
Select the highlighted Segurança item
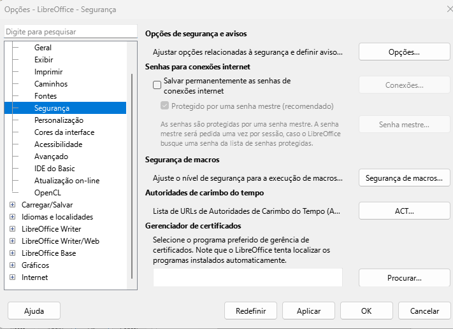pos(65,108)
